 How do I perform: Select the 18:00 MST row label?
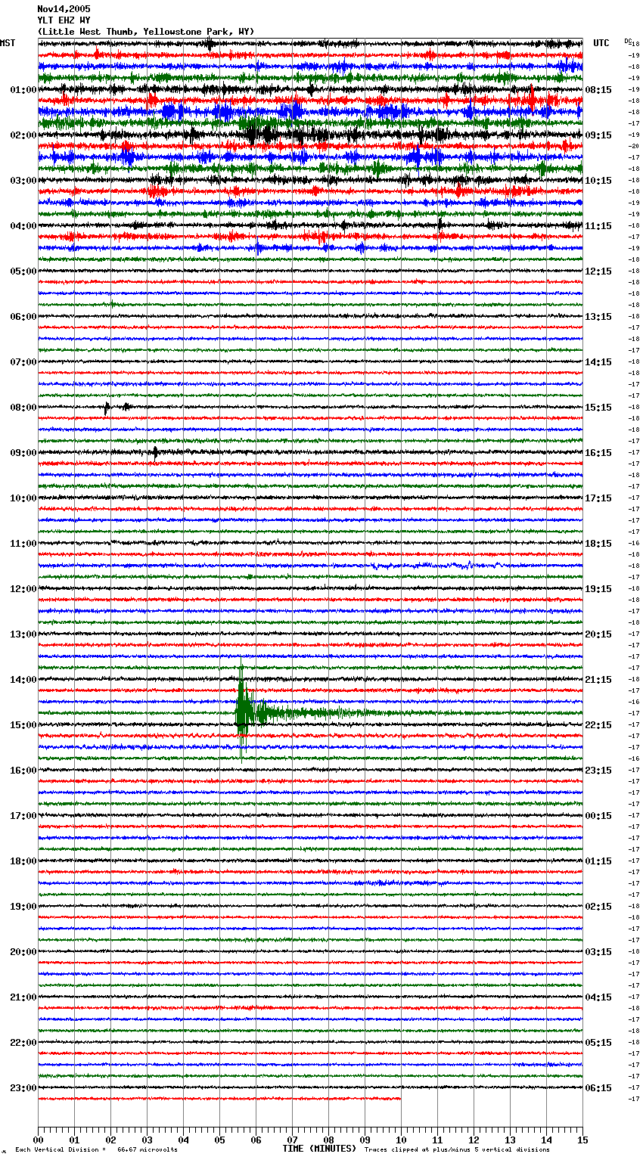[23, 861]
